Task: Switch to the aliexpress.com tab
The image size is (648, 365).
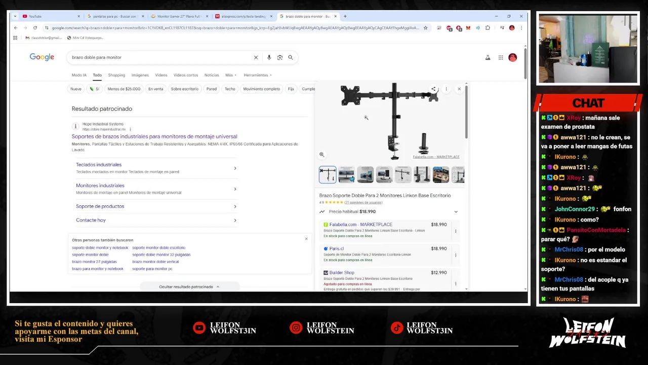Action: click(244, 16)
